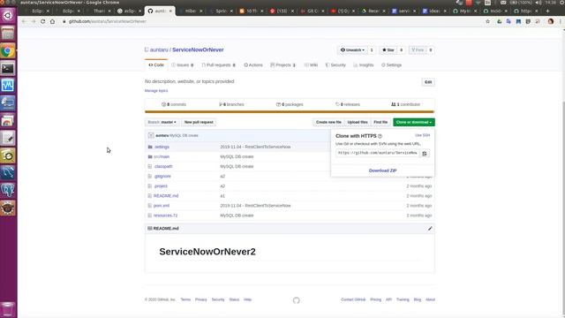Screen dimensions: 565x318
Task: Click the browser back button
Action: point(24,21)
